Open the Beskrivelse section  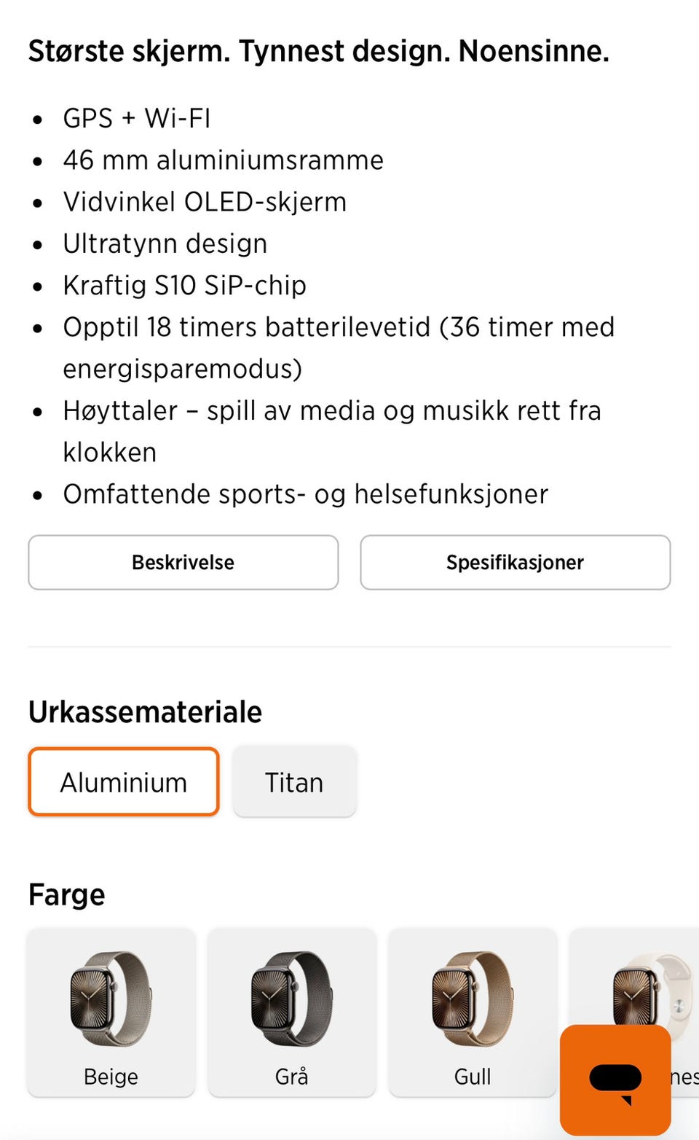pos(183,562)
